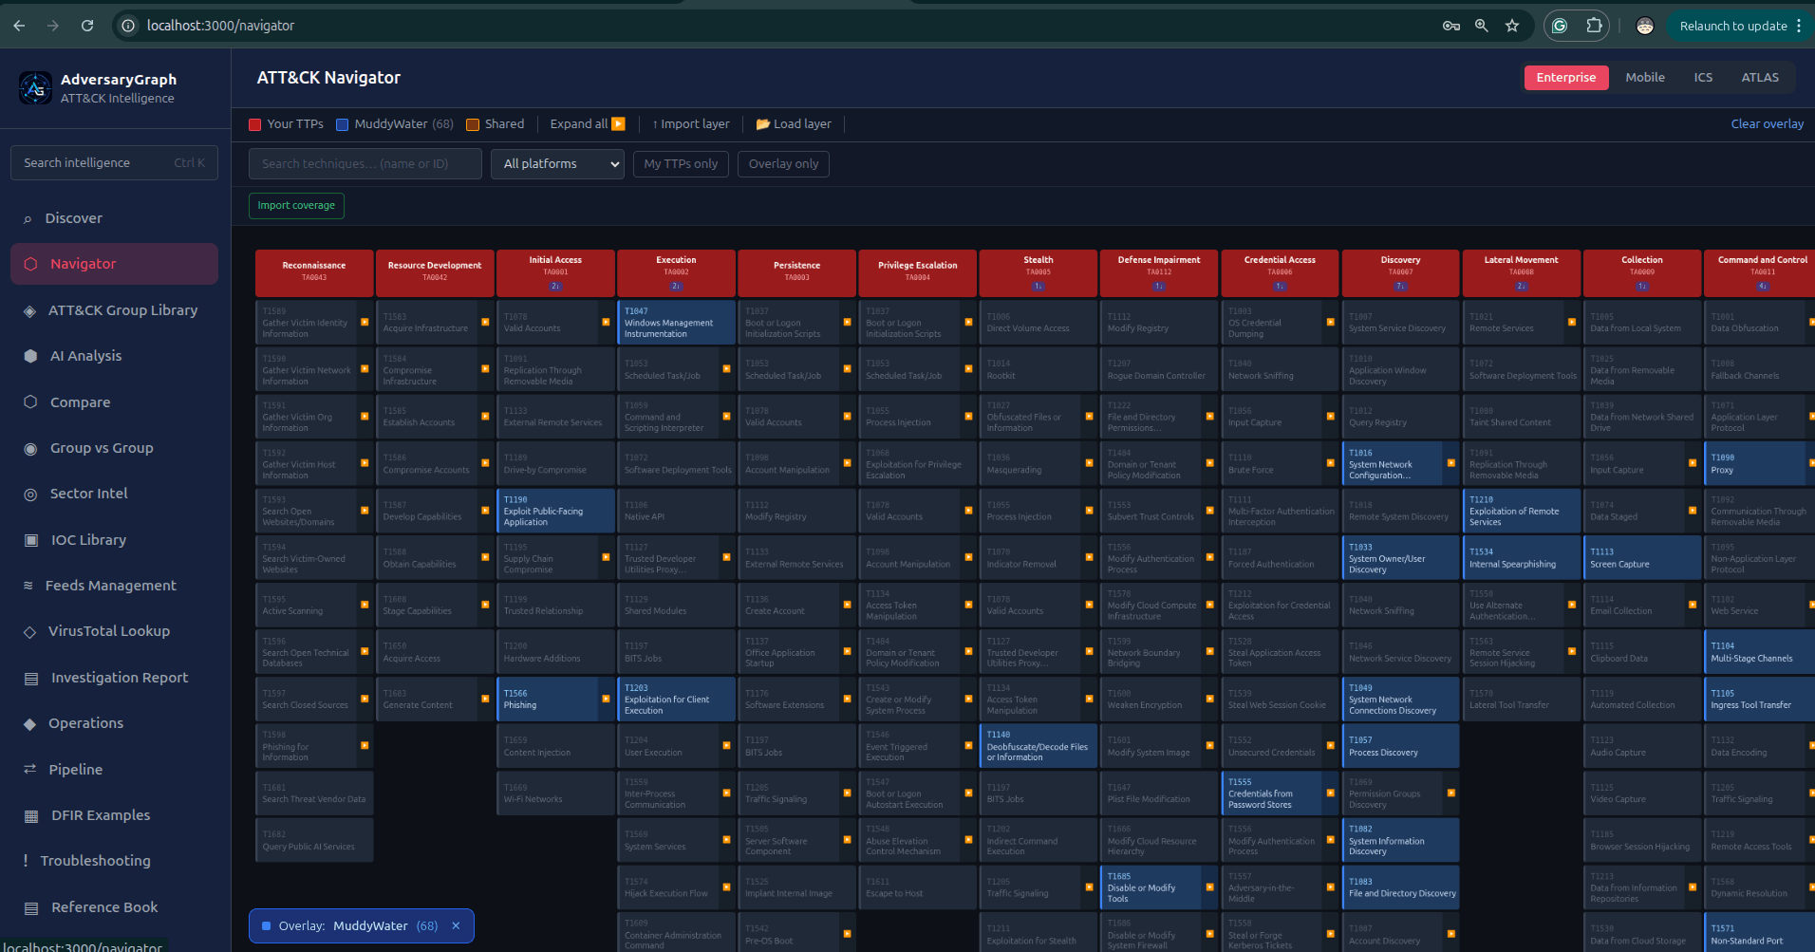Click the AI Analysis sidebar icon
This screenshot has height=952, width=1815.
[30, 356]
